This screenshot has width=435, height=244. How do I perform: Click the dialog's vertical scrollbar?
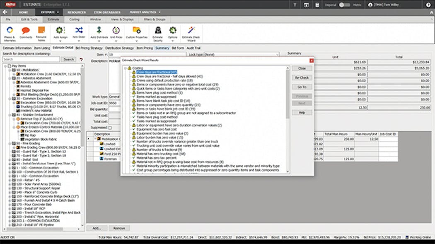click(x=288, y=120)
